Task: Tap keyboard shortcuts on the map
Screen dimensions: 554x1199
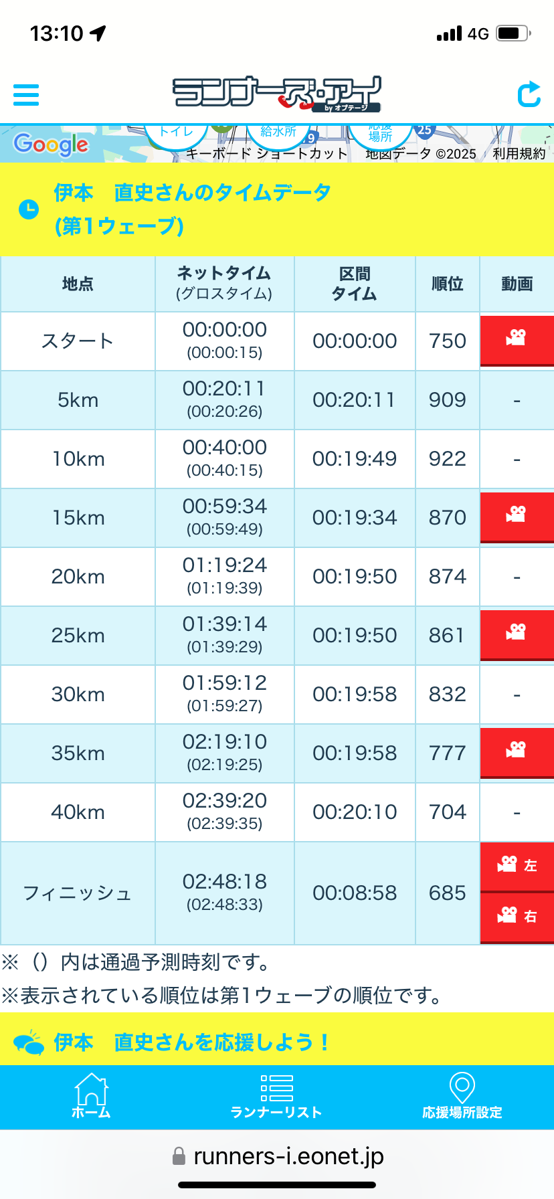Action: (x=266, y=154)
